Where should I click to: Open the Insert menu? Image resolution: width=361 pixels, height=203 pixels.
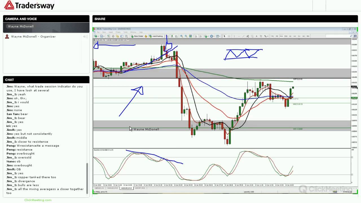[111, 32]
